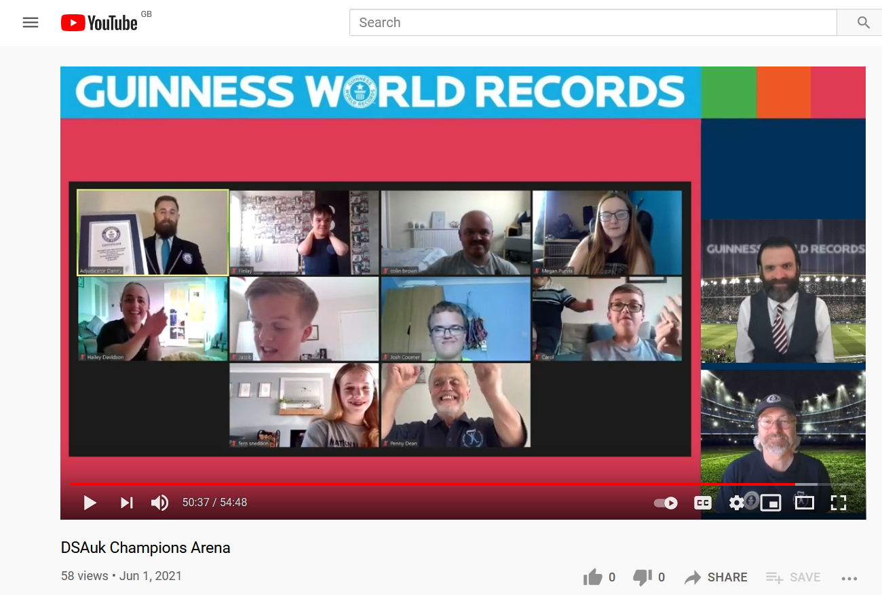Click the Penny Dean video tile
Screen dimensions: 882x595
coord(455,405)
